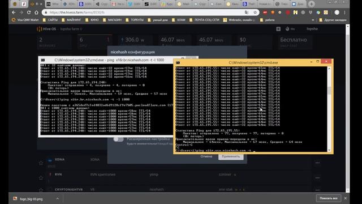
Task: Click the flame icon beside lopsha
Action: 287,29
